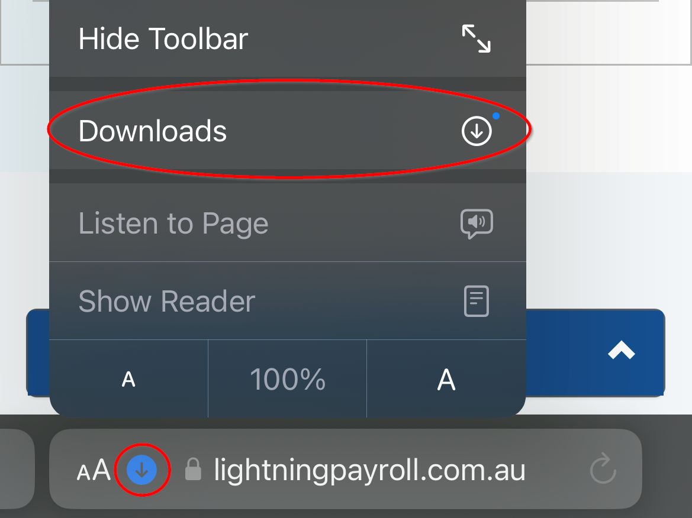Select Show Reader menu item
Viewport: 692px width, 518px height.
click(x=287, y=301)
